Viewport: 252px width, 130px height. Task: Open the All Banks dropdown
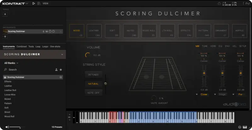[11, 63]
